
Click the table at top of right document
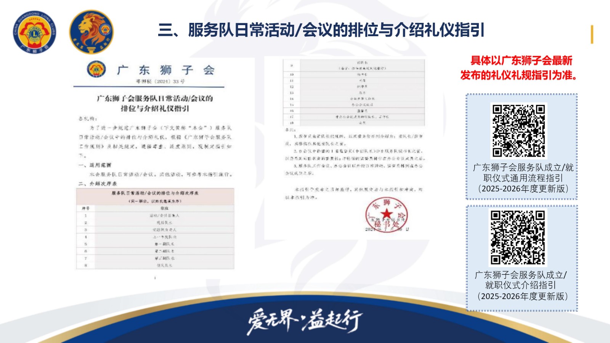pos(354,93)
